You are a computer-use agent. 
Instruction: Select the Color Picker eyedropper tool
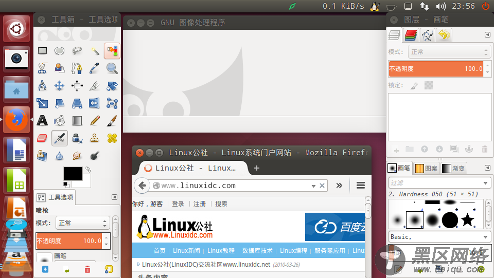click(95, 68)
